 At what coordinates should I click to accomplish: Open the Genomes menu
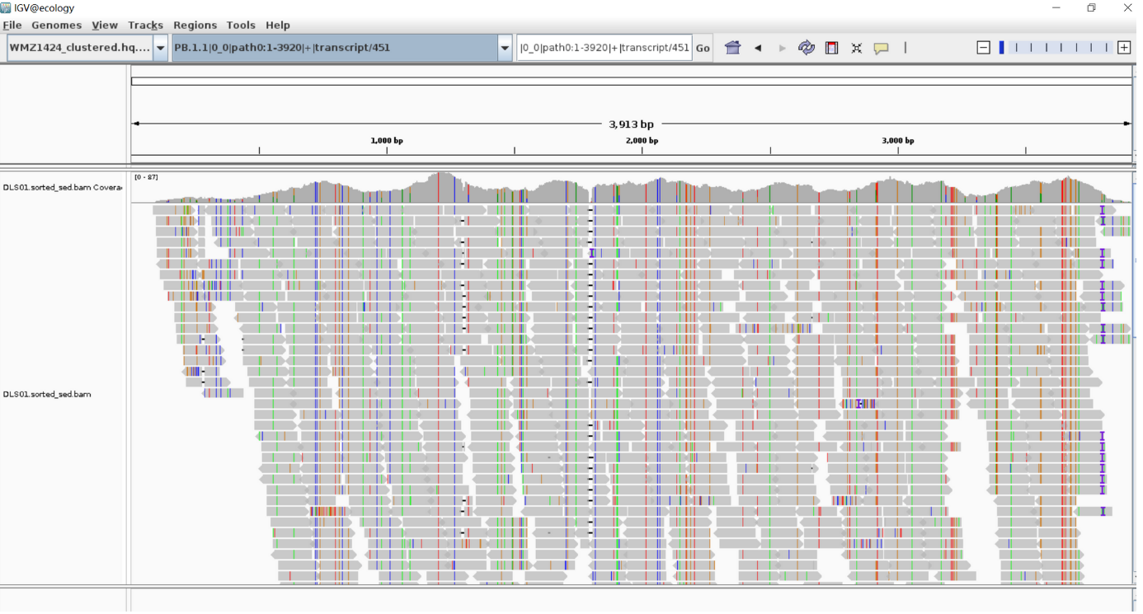(56, 25)
